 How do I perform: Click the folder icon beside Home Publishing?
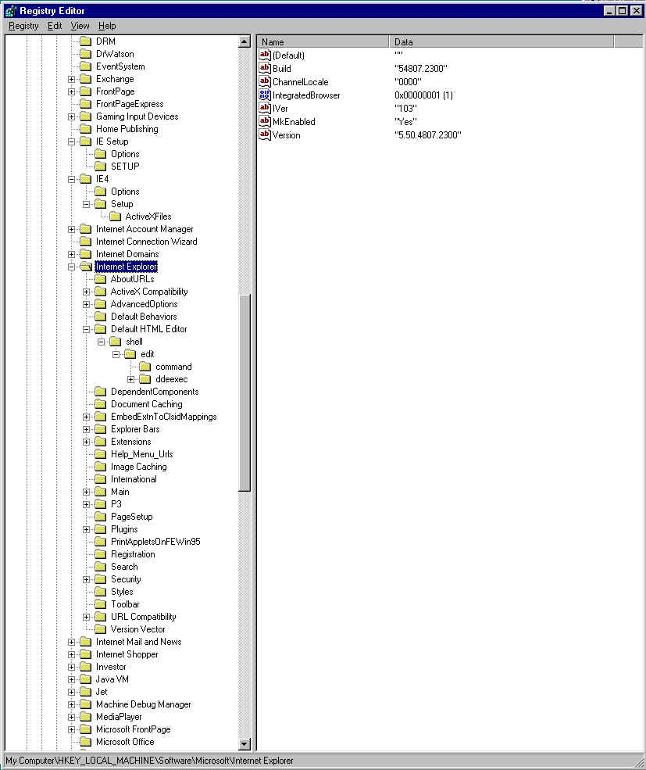[86, 129]
